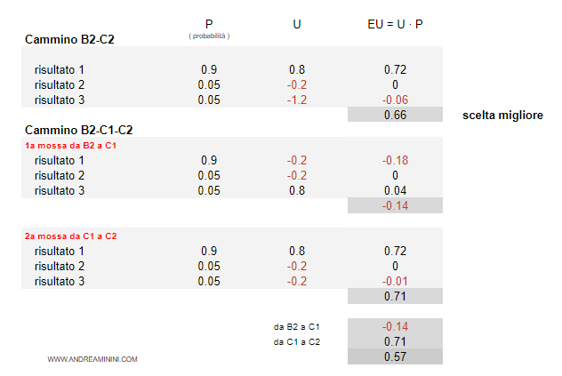
Task: Click the -0.01 expected utility value
Action: click(x=395, y=281)
